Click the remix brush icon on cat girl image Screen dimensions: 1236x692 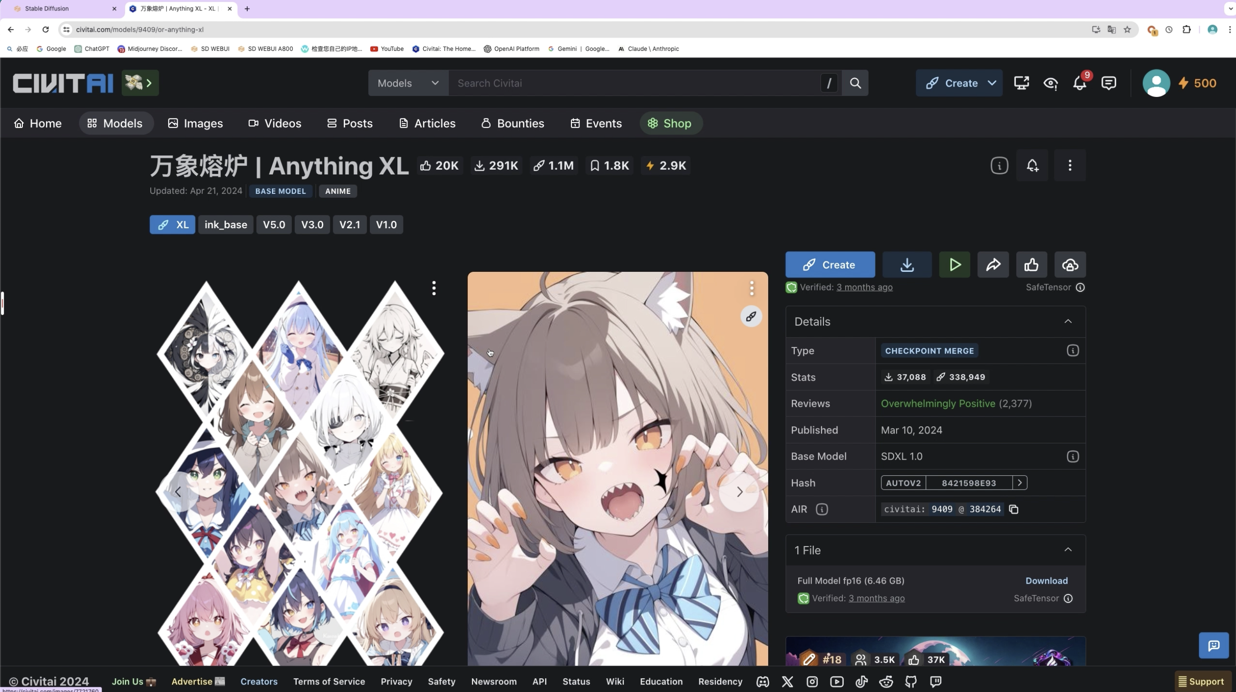[752, 317]
